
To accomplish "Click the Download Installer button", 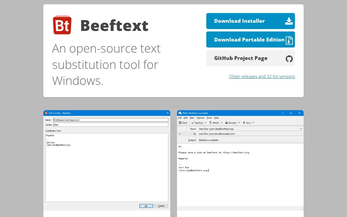I will click(250, 21).
